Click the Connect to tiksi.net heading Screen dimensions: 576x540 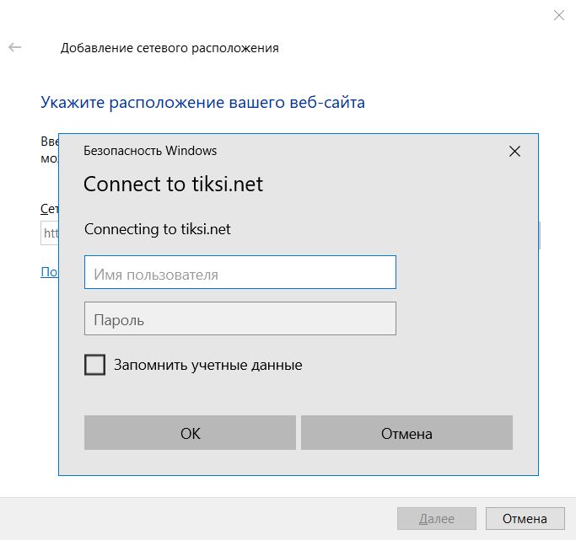tap(173, 184)
